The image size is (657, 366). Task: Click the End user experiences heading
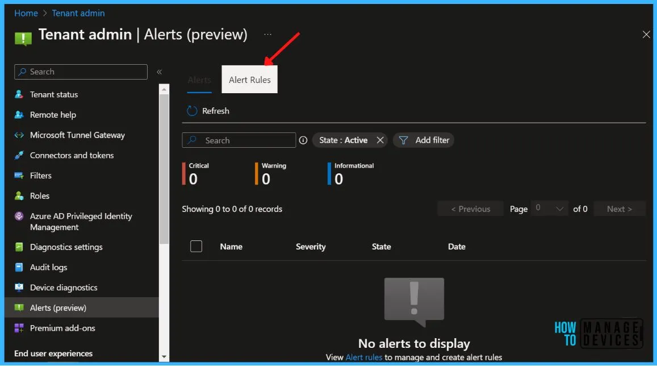pos(53,353)
